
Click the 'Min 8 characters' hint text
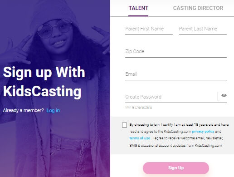(x=138, y=107)
